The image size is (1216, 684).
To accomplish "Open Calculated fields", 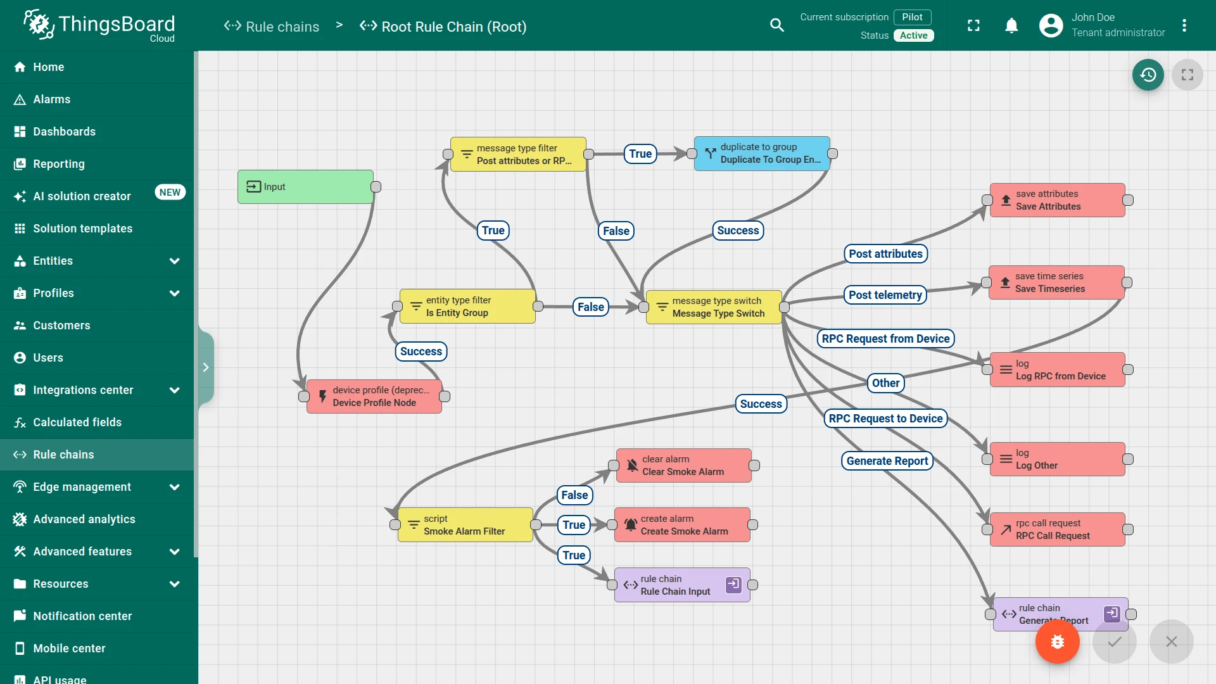I will point(97,422).
